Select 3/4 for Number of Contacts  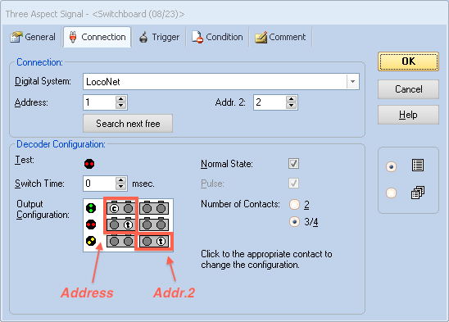point(294,222)
